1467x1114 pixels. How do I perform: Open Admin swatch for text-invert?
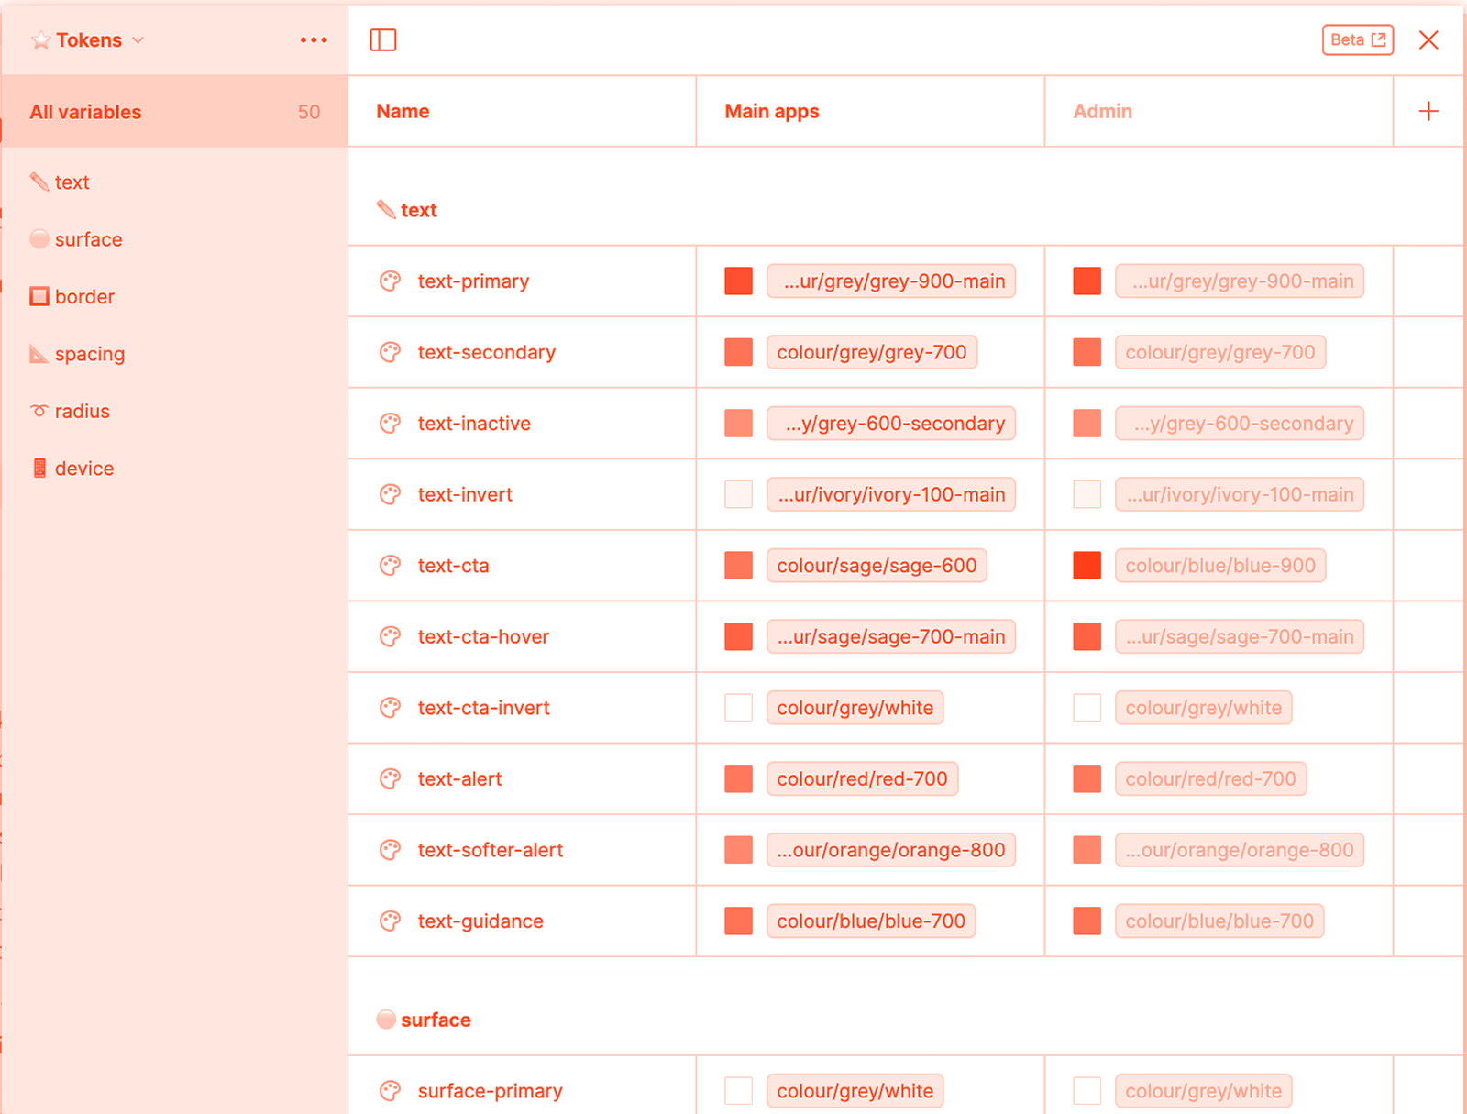coord(1086,494)
